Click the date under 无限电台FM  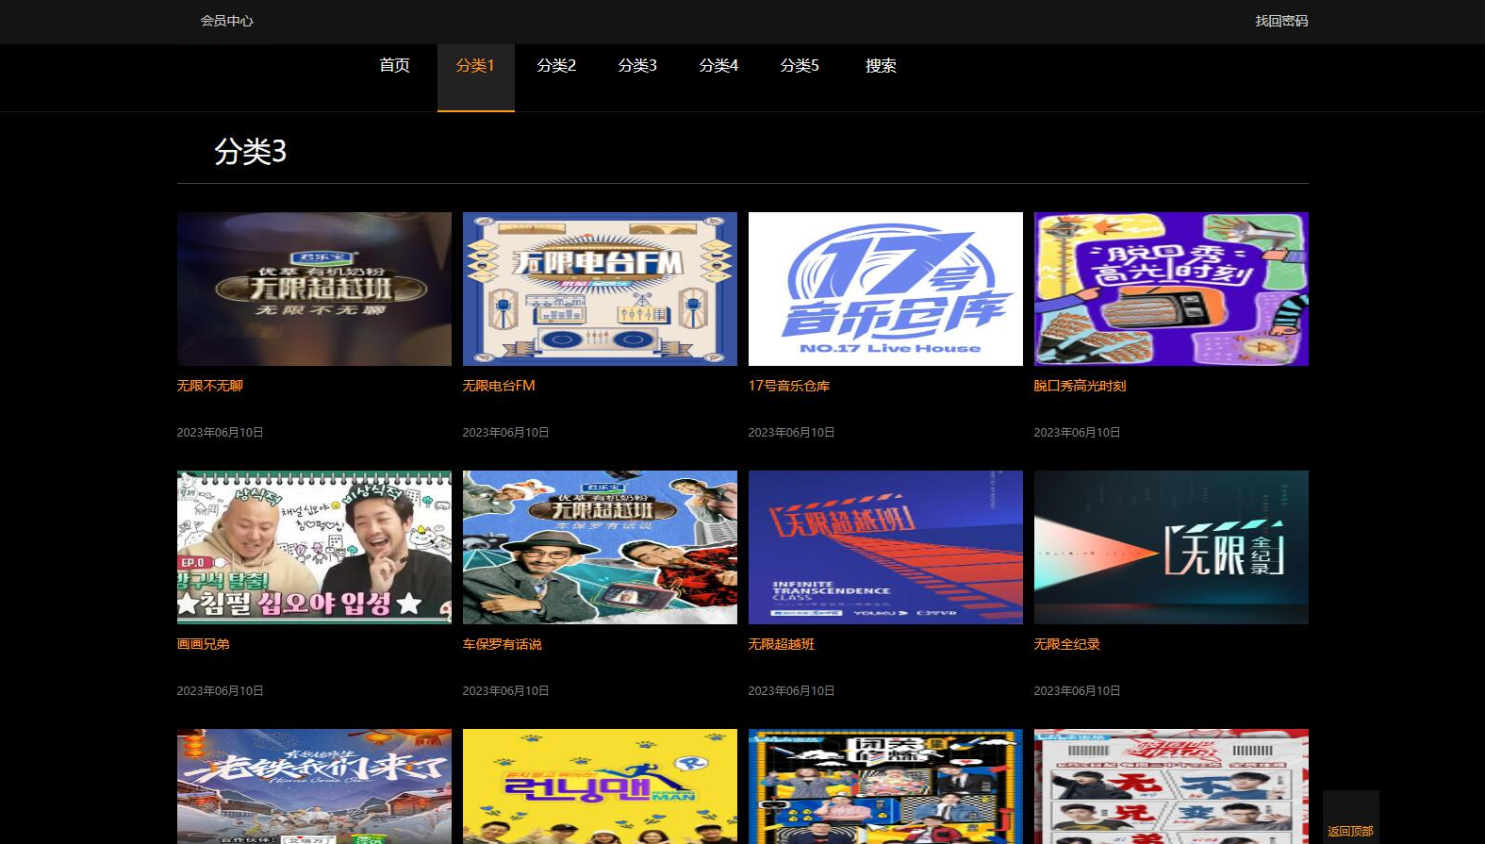[505, 432]
